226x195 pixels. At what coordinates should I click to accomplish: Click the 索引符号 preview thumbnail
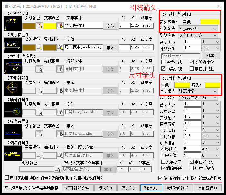click(x=13, y=88)
